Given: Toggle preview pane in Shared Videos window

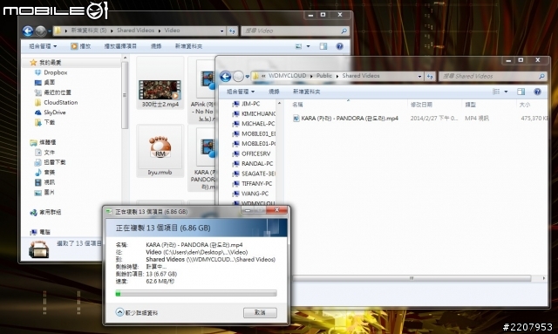Looking at the screenshot, I should click(x=521, y=92).
